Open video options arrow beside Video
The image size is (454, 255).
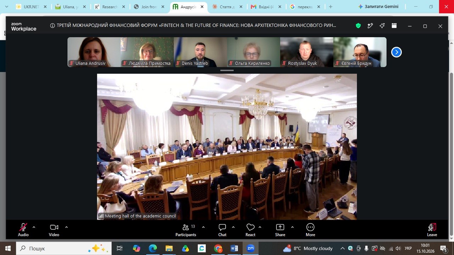tap(66, 227)
